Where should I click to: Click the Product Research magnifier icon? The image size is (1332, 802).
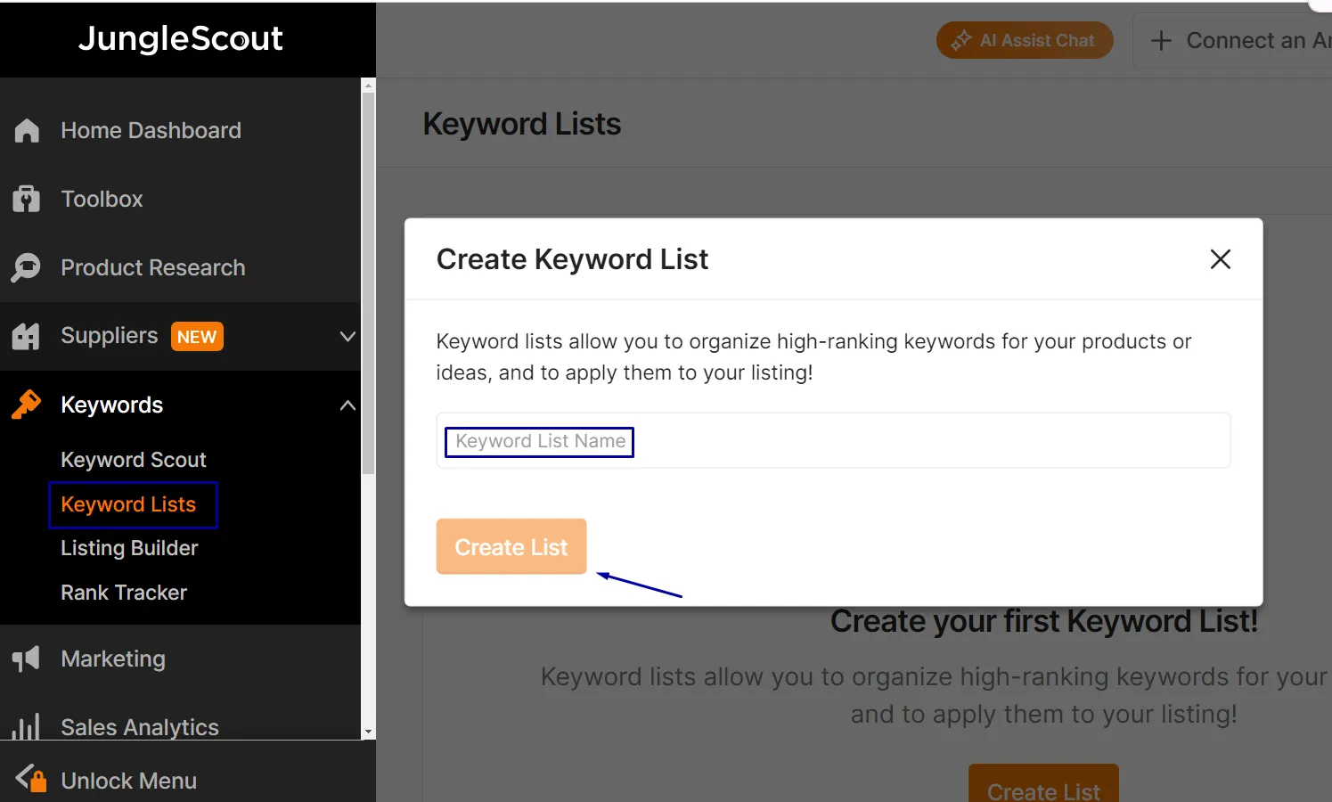coord(26,267)
